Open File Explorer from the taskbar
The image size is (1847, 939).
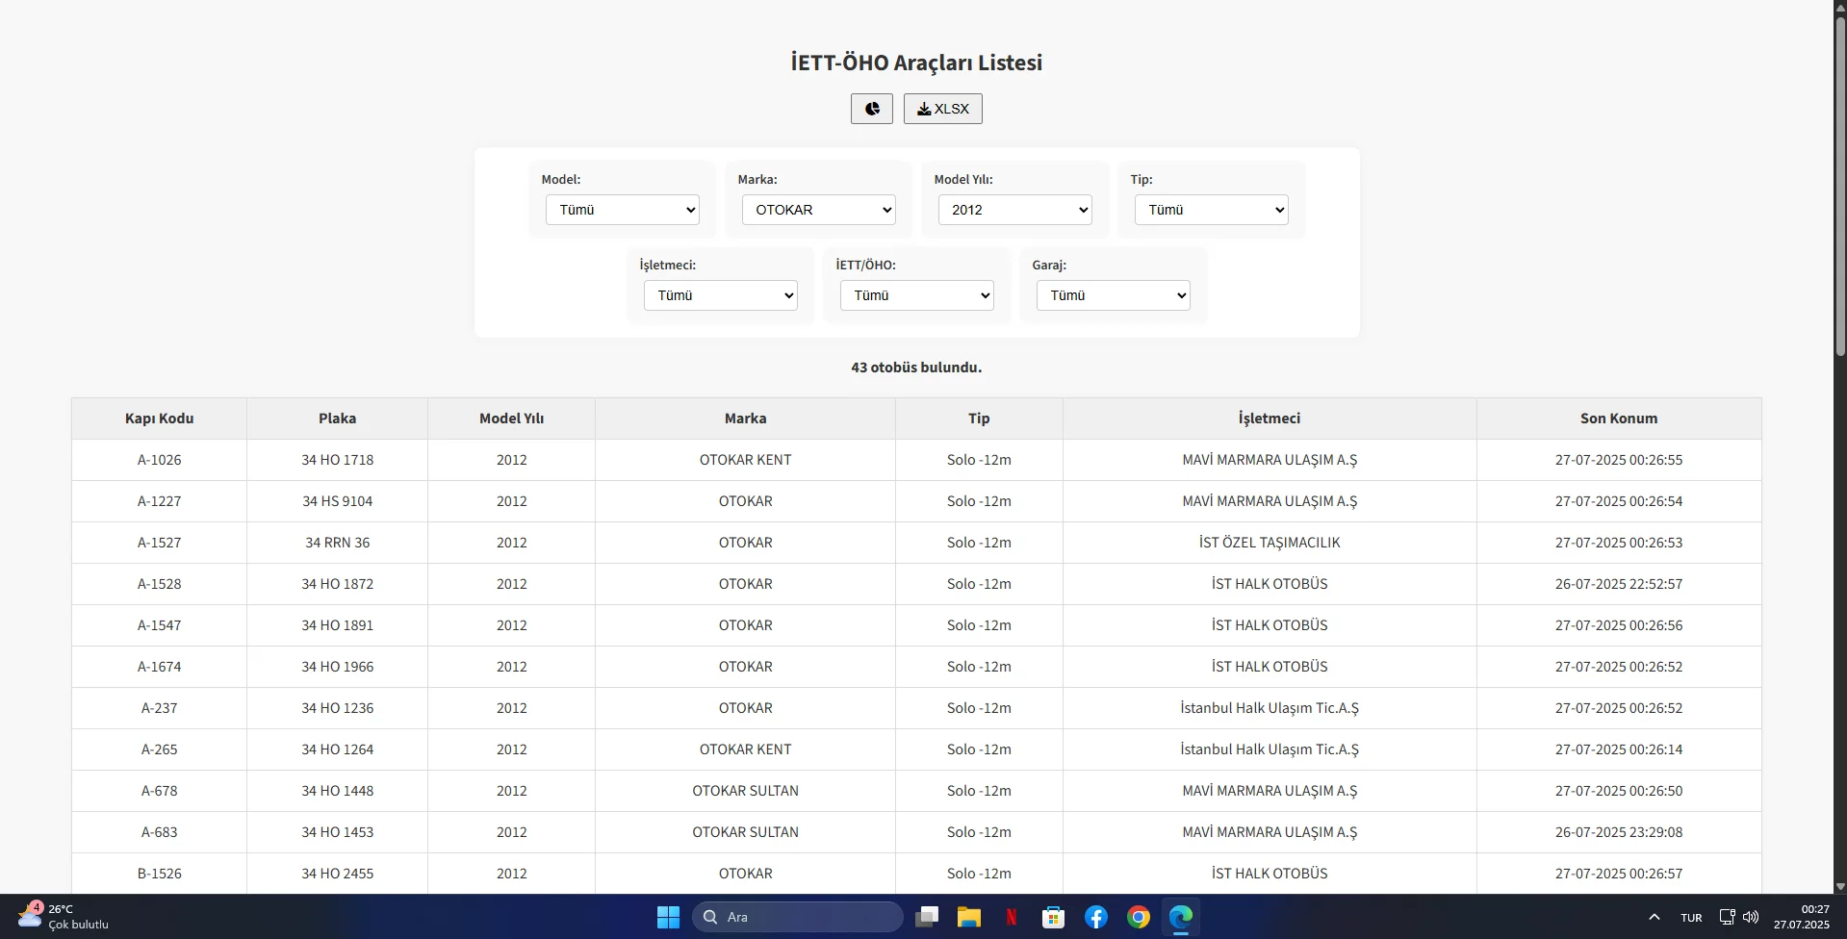(x=968, y=917)
